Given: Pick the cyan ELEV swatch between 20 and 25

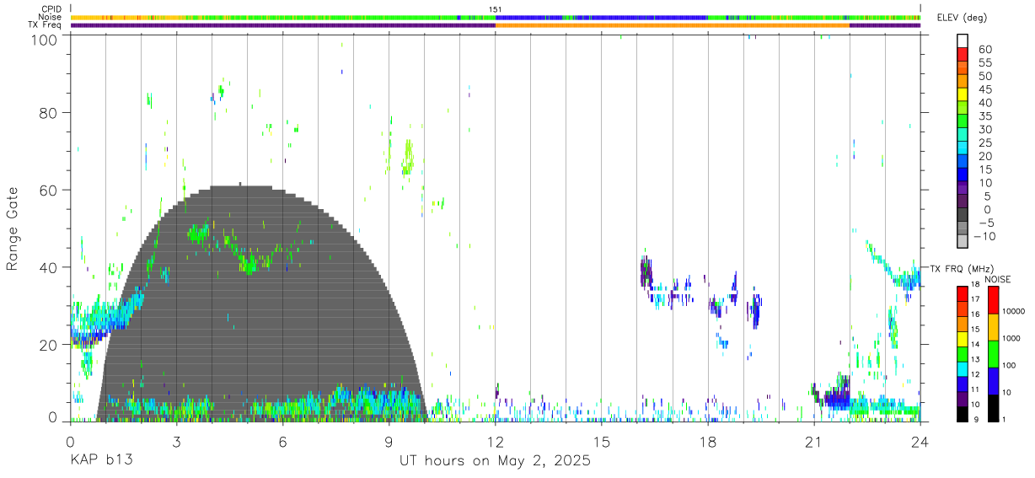Looking at the screenshot, I should click(963, 148).
